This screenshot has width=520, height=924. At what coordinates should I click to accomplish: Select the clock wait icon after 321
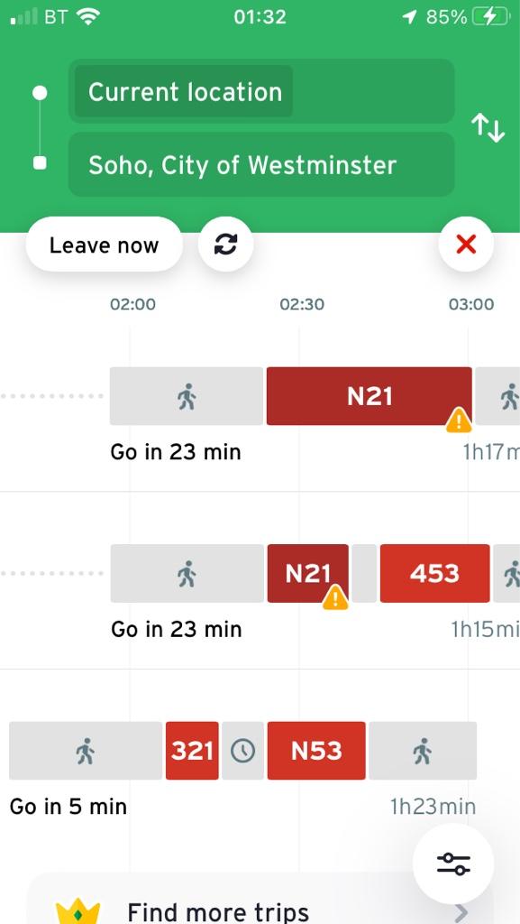243,751
